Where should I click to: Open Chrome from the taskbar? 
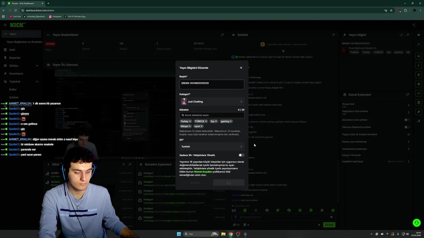[x=231, y=234]
